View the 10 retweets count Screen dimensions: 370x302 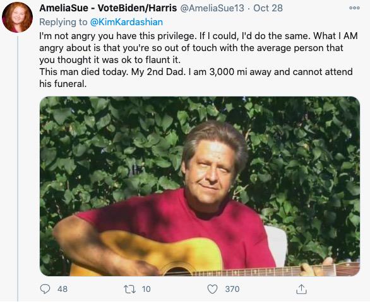pos(146,289)
